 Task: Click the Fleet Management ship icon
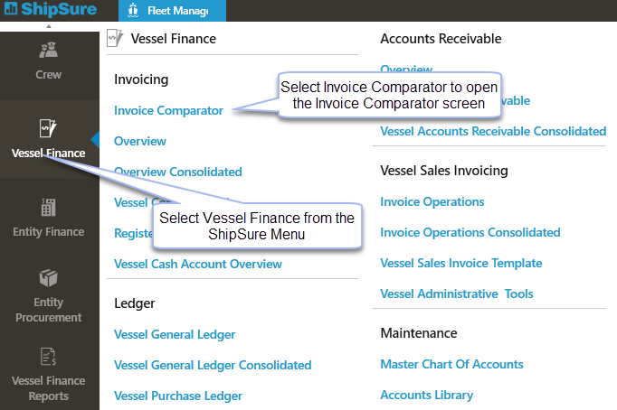[x=133, y=11]
